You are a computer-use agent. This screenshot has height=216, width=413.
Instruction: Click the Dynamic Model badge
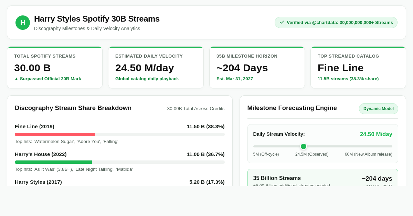click(x=379, y=109)
